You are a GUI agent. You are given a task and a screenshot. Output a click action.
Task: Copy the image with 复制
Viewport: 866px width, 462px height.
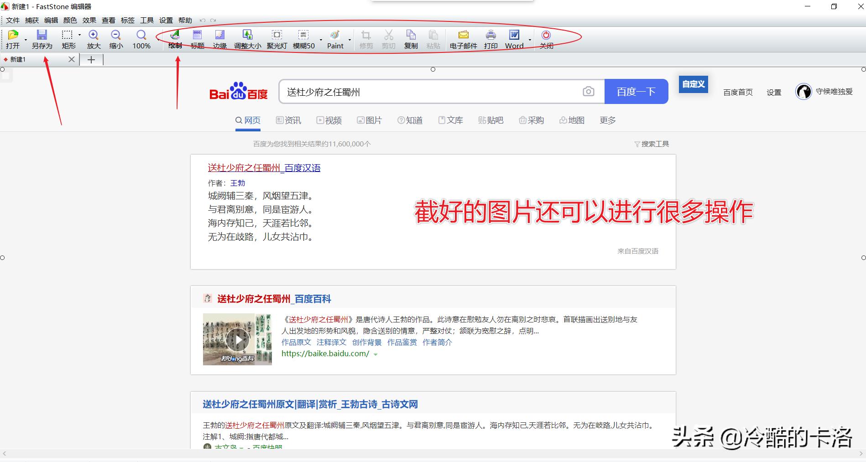(x=410, y=39)
